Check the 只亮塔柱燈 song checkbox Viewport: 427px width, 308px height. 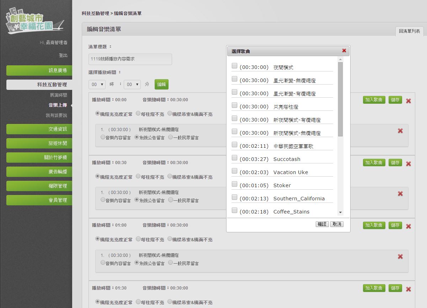234,105
